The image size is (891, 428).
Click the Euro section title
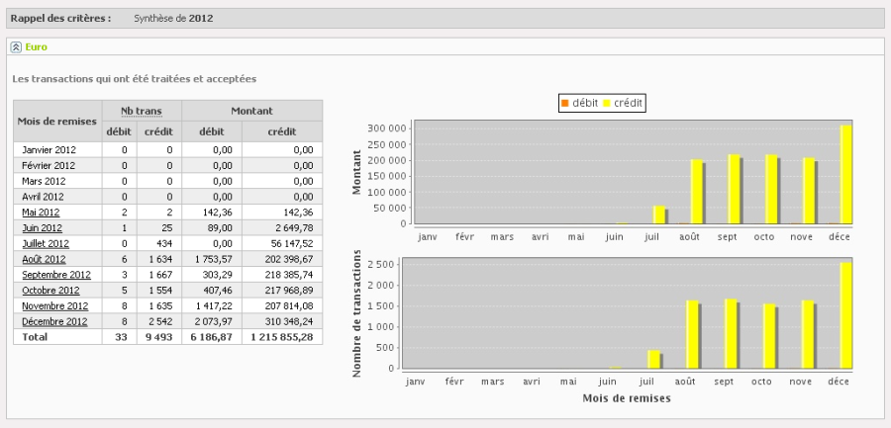coord(36,46)
